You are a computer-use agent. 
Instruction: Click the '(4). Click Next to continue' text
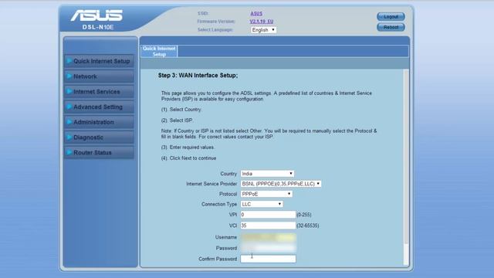click(x=188, y=158)
